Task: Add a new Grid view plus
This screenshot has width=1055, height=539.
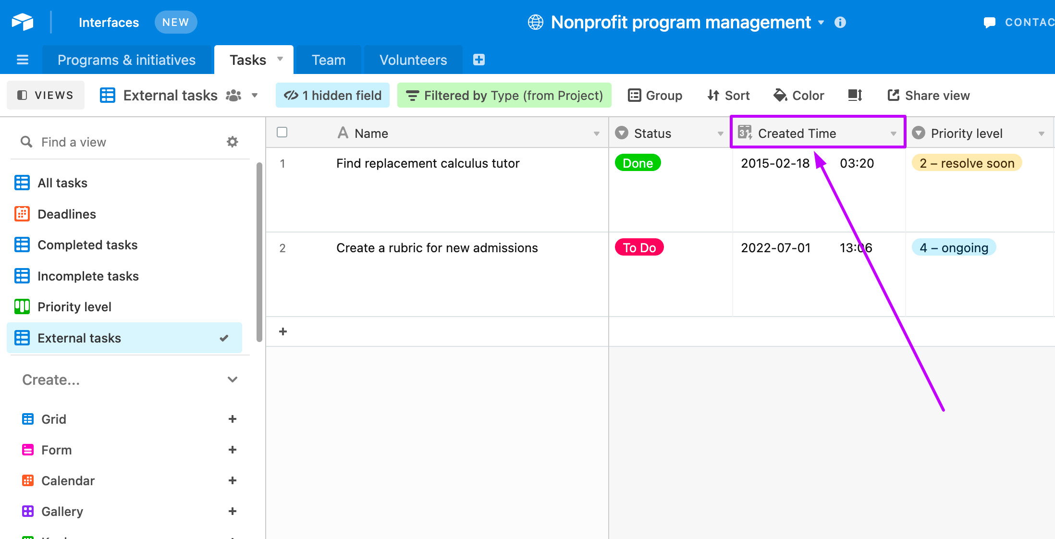Action: tap(233, 419)
